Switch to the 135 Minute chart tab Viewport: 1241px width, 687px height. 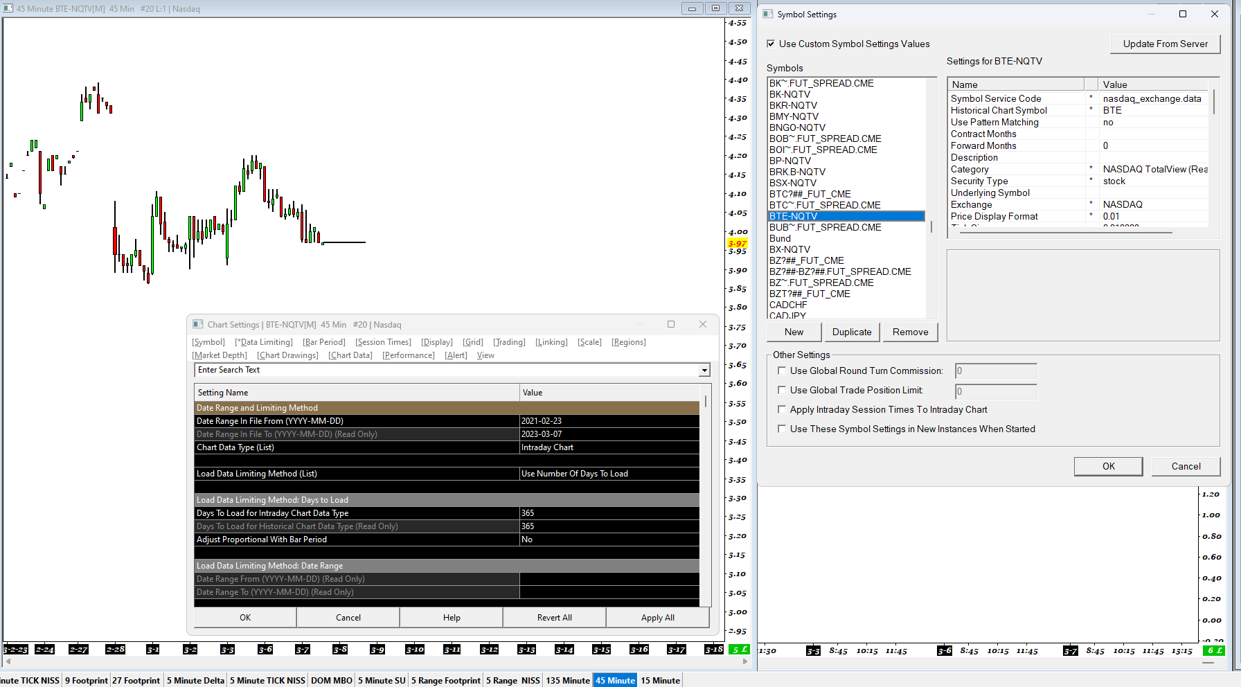click(x=568, y=680)
